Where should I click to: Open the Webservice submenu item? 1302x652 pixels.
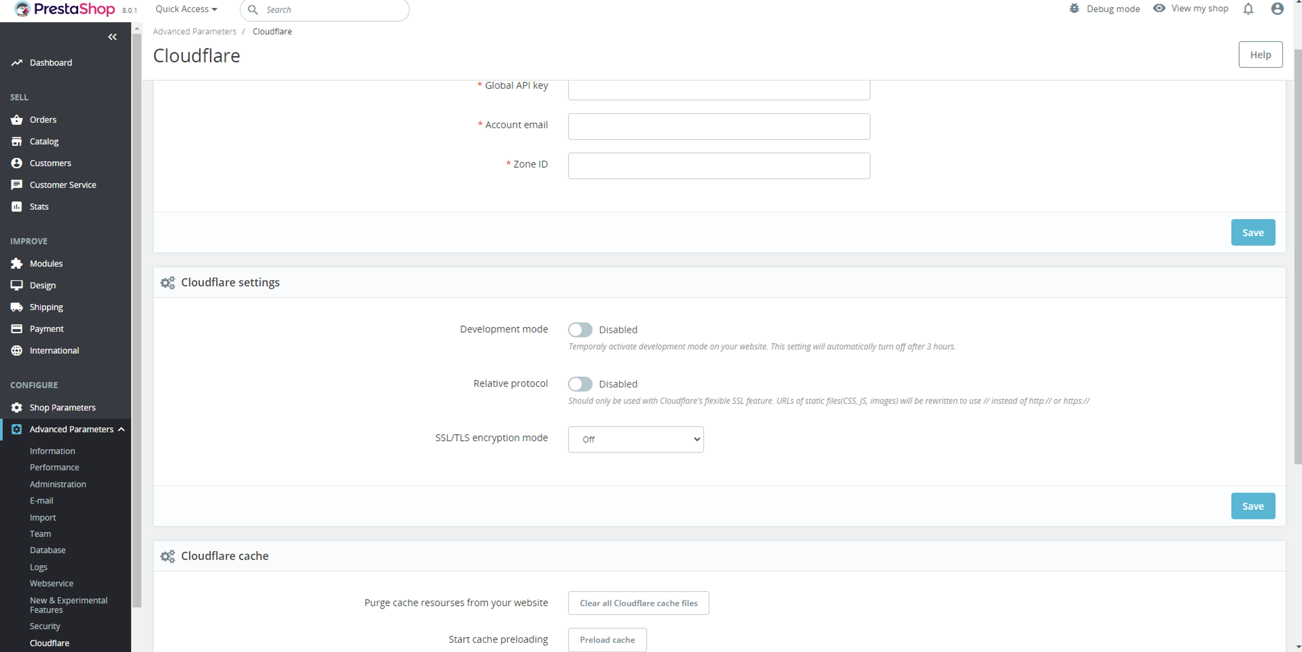pyautogui.click(x=51, y=583)
